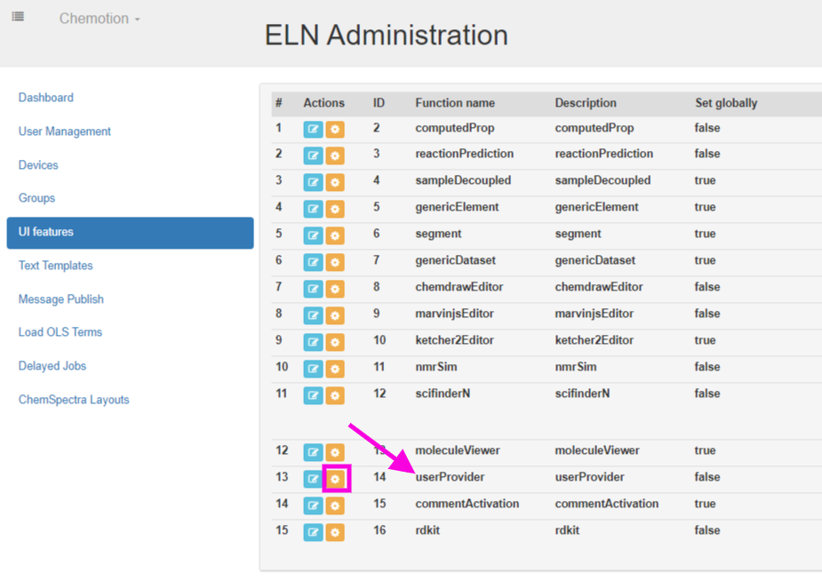Edit the ketcher2Editor entry
This screenshot has height=581, width=822.
(x=313, y=342)
